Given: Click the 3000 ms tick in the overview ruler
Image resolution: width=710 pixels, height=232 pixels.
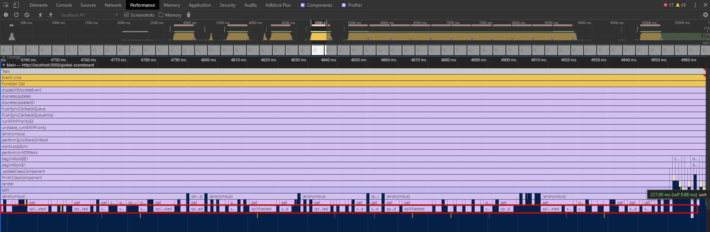Looking at the screenshot, I should click(189, 23).
